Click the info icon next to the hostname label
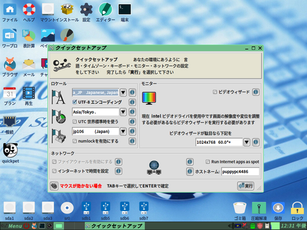 coord(189,171)
